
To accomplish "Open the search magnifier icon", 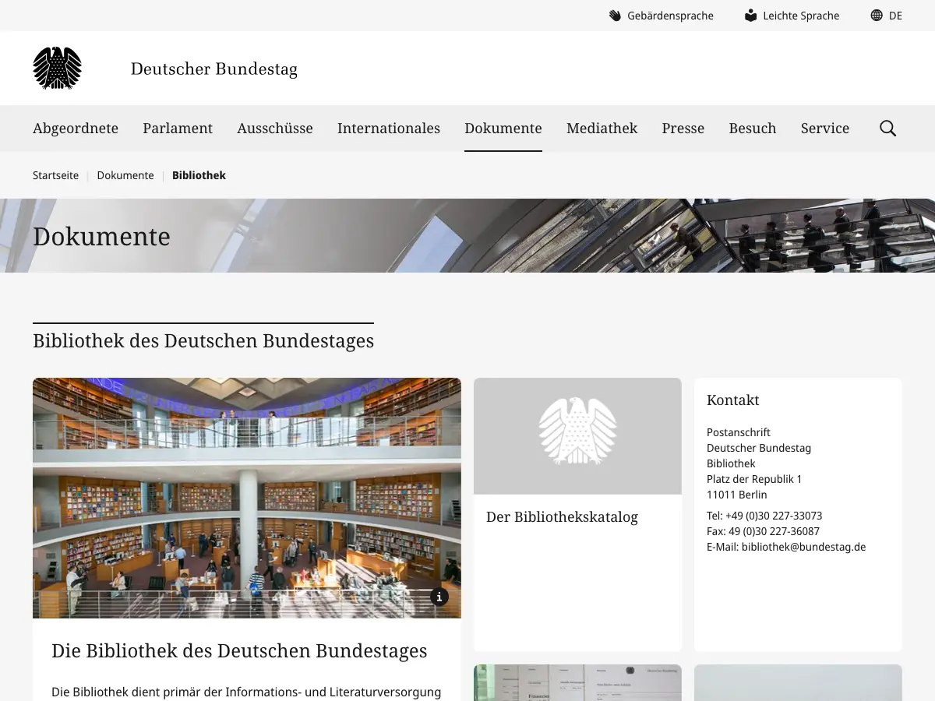I will (887, 129).
